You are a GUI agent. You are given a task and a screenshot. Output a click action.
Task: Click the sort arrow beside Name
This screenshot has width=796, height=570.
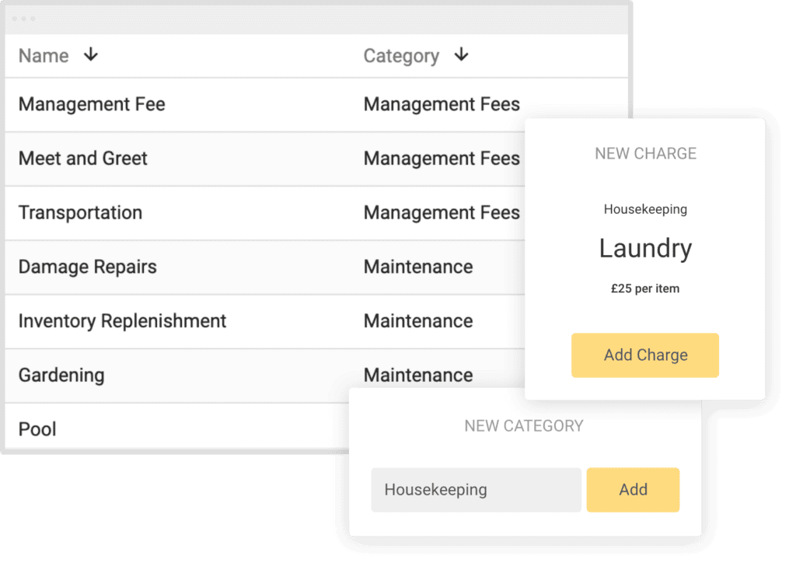(91, 55)
